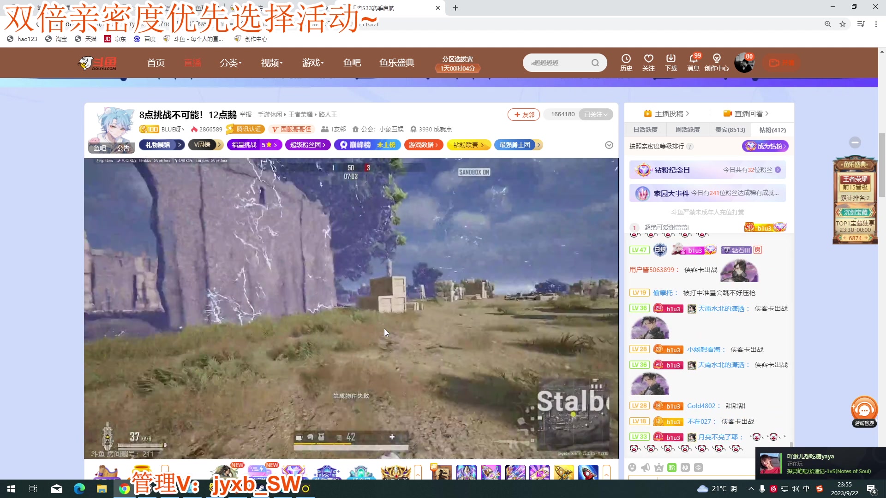Click the golden airplane gift icon
886x498 pixels.
pos(563,472)
